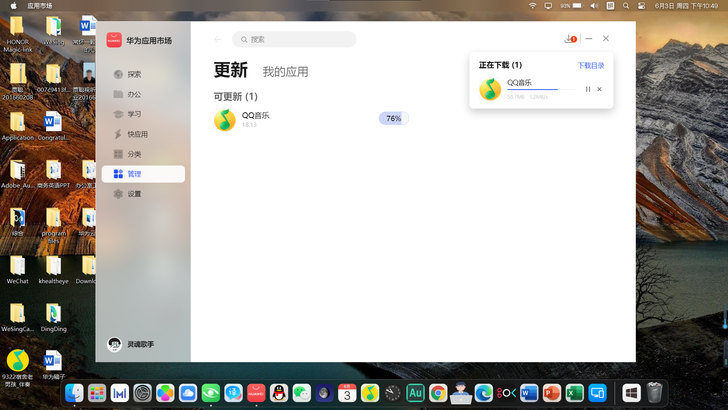Screen dimensions: 728x410
Task: Open 下载目录 link
Action: pyautogui.click(x=591, y=65)
